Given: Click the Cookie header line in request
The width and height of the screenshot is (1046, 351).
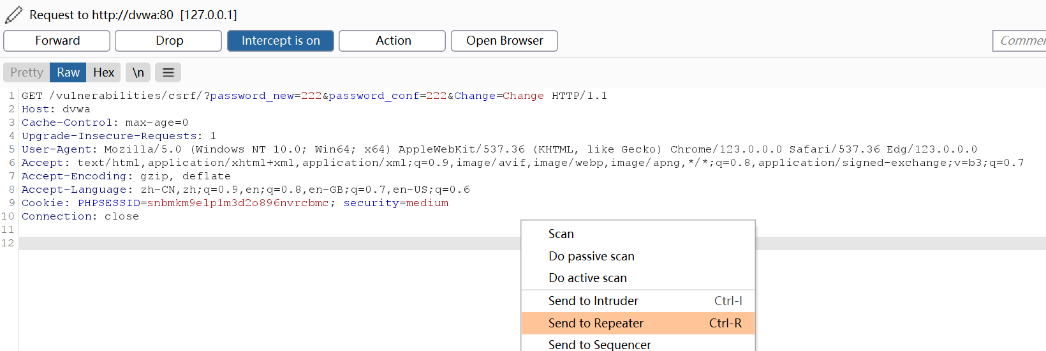Looking at the screenshot, I should [235, 203].
